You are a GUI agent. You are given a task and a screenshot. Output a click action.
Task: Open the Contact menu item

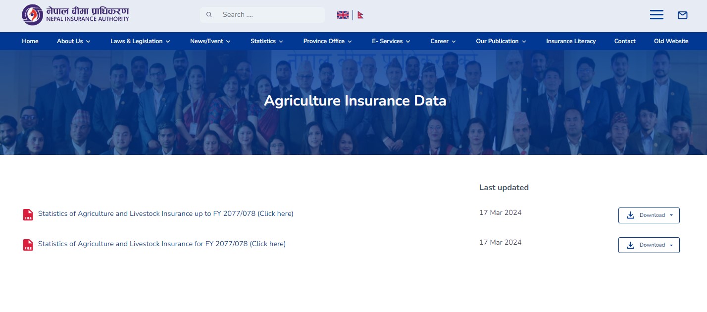coord(624,41)
